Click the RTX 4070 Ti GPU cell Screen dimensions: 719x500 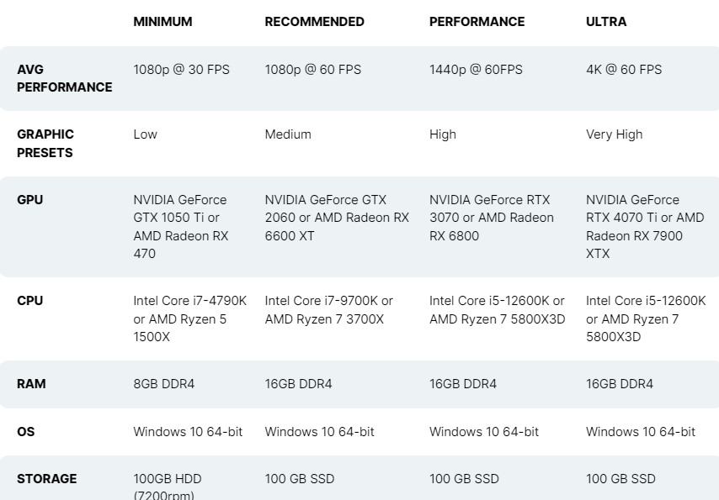coord(645,227)
